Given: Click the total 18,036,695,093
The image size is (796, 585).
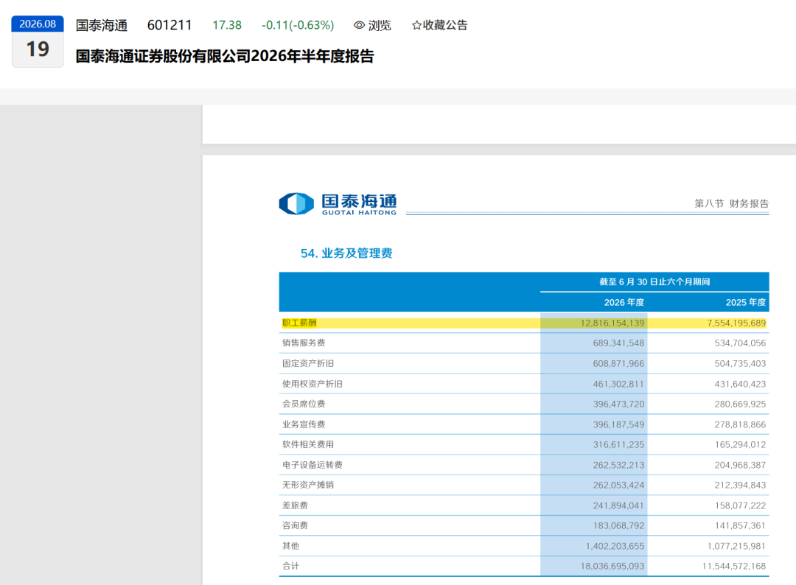Looking at the screenshot, I should 612,567.
